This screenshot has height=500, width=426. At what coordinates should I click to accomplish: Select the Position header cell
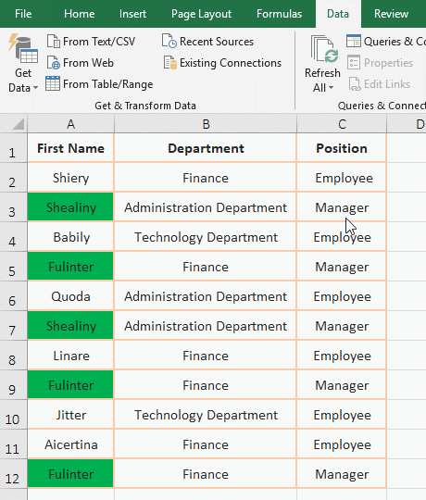(x=342, y=148)
